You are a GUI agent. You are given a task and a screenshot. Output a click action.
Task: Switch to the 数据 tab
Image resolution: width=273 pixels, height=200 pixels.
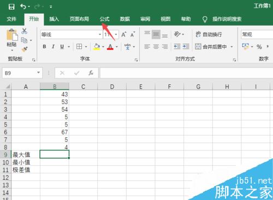click(125, 19)
